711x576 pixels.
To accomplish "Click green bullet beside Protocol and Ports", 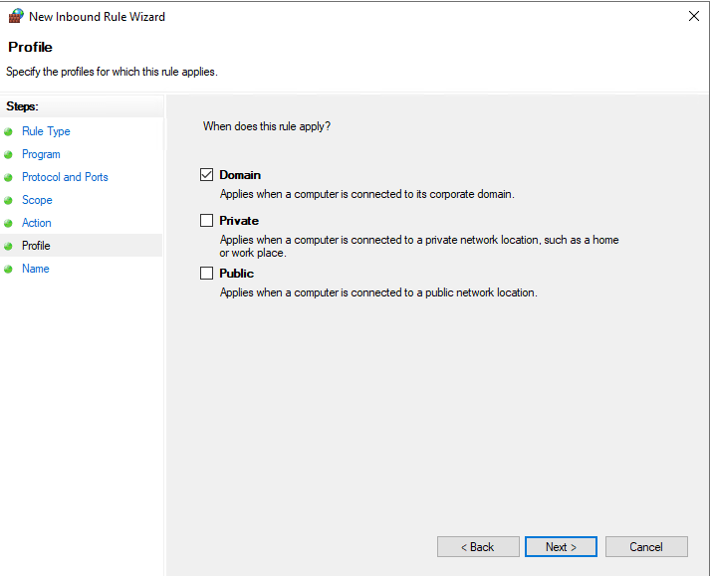I will pyautogui.click(x=9, y=177).
